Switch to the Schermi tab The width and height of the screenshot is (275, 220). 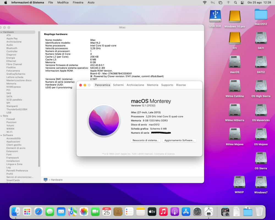pyautogui.click(x=118, y=85)
